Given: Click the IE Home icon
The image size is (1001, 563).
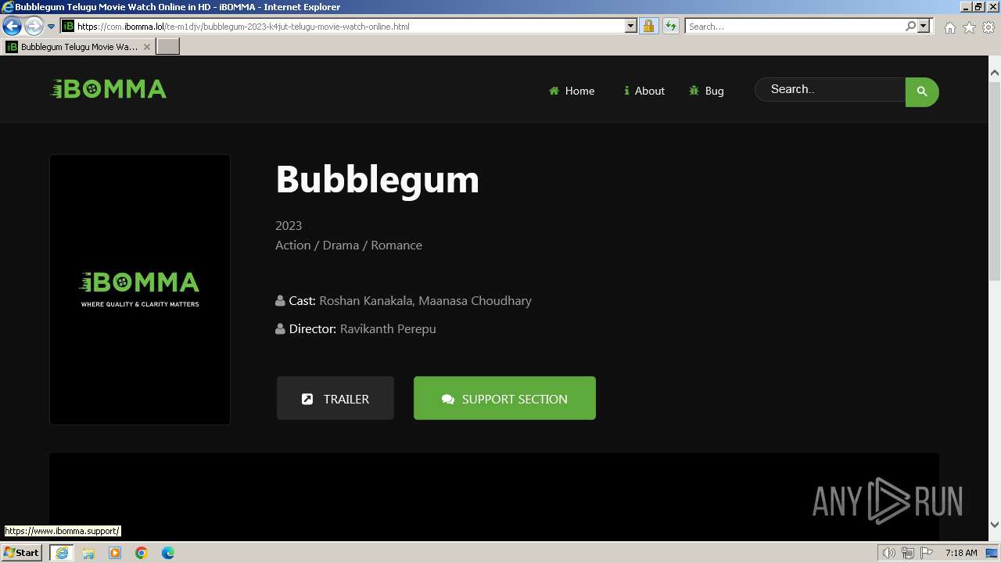Looking at the screenshot, I should point(949,27).
